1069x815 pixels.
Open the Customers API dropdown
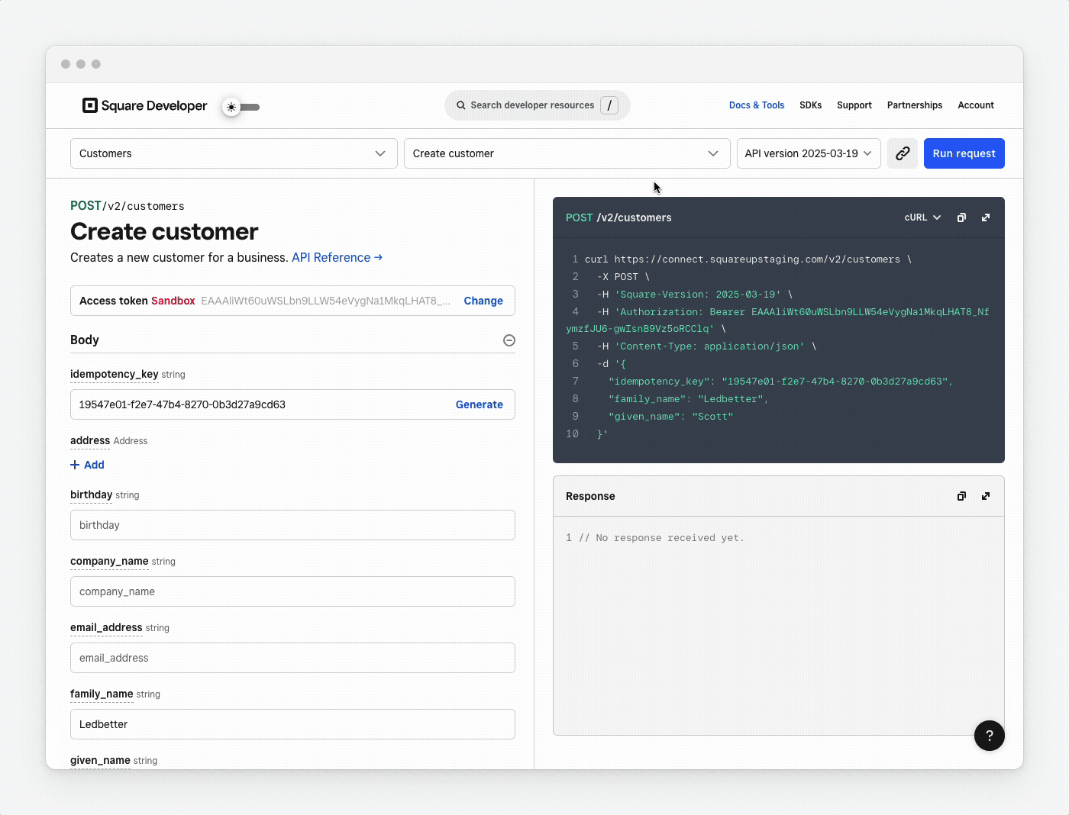[x=234, y=153]
